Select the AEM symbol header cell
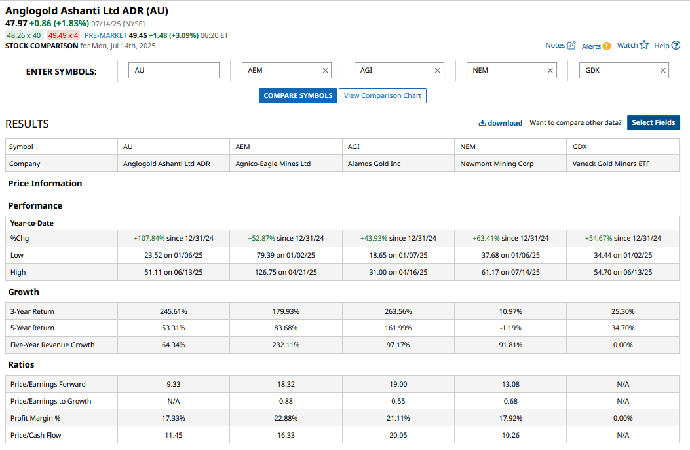 [286, 147]
